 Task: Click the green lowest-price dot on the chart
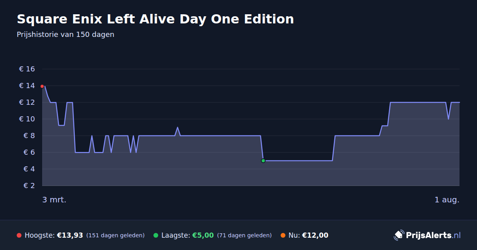point(263,161)
